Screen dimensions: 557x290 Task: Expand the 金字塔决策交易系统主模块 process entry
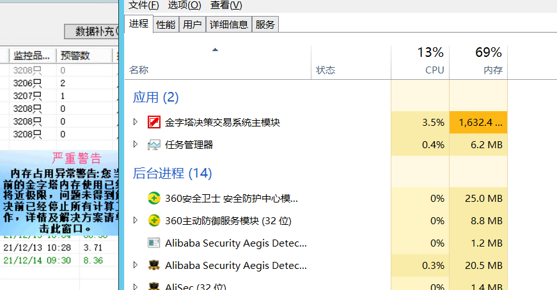pyautogui.click(x=136, y=122)
